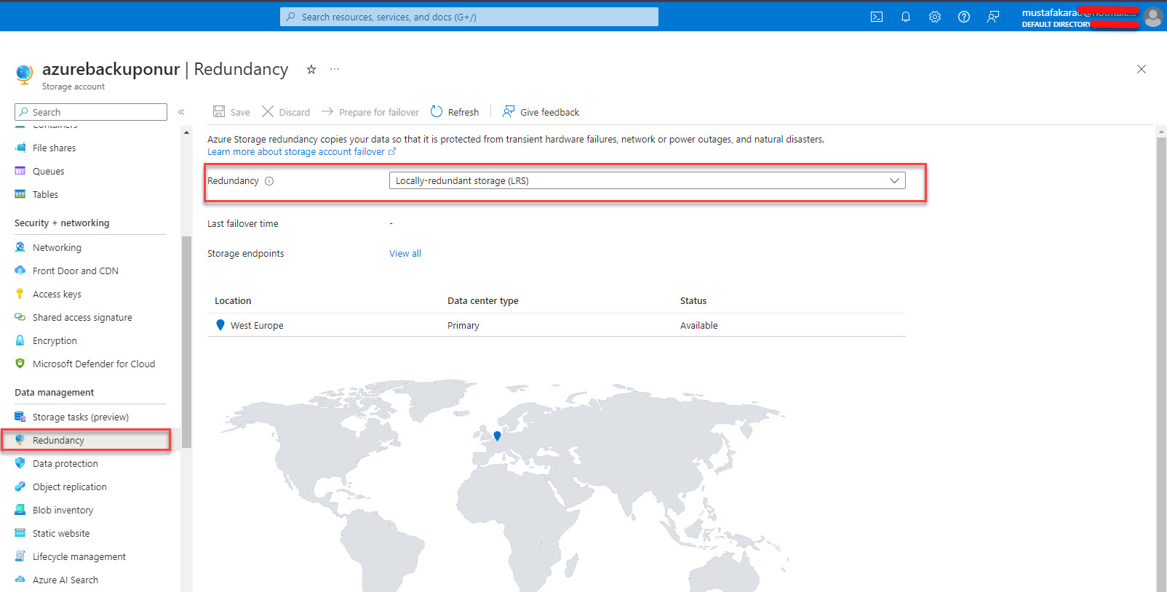
Task: Go to Lifecycle management in sidebar
Action: tap(79, 556)
